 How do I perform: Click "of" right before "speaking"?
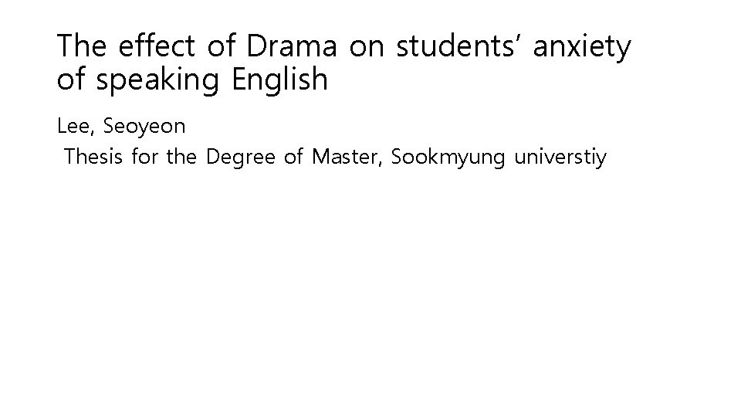point(71,80)
